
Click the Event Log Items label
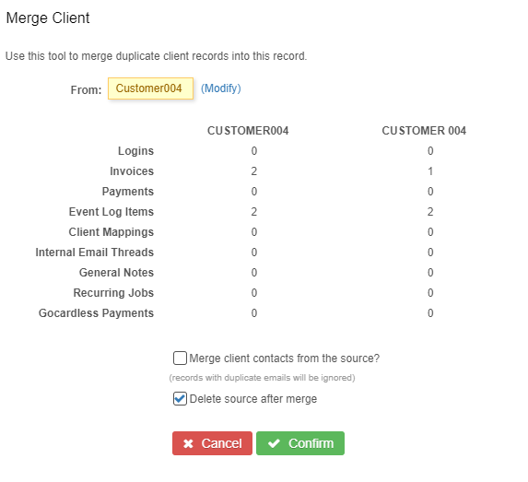click(x=111, y=212)
